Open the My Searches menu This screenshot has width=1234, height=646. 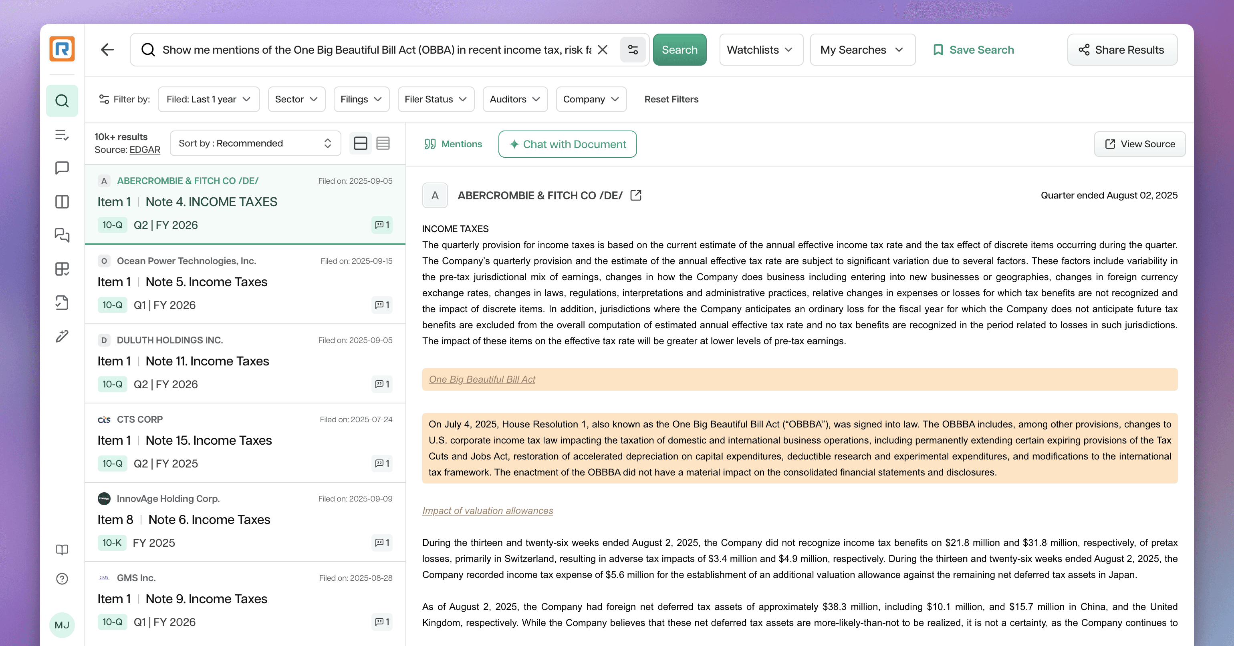(862, 49)
